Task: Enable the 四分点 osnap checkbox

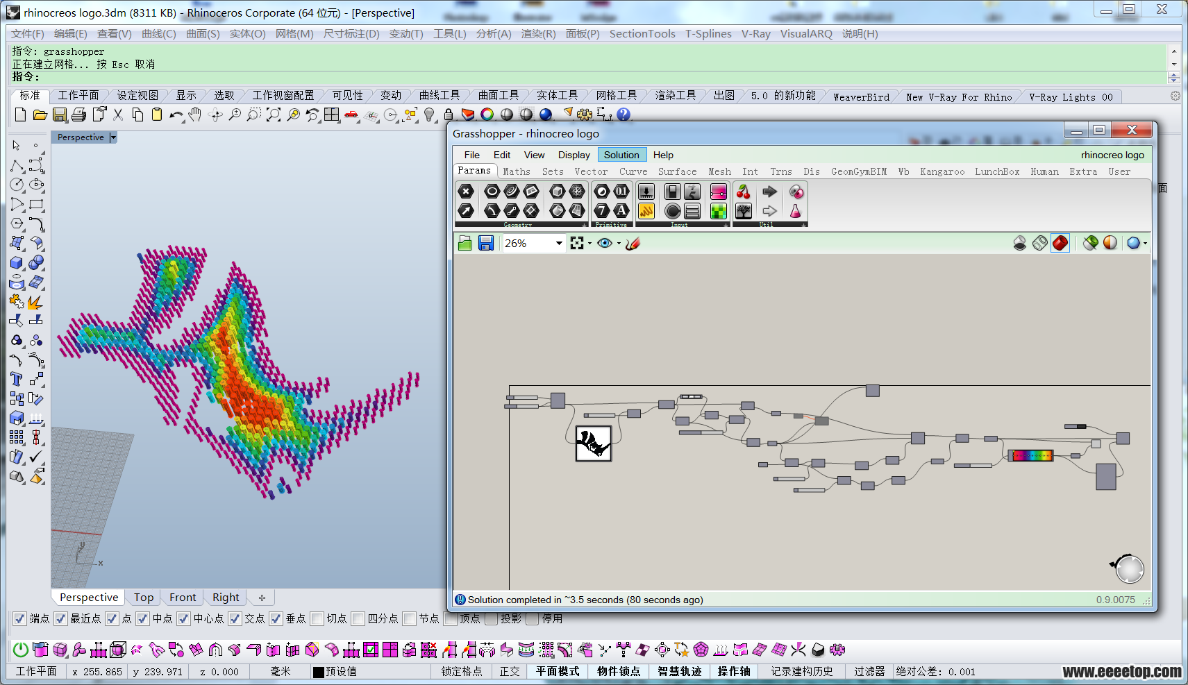Action: click(x=358, y=618)
